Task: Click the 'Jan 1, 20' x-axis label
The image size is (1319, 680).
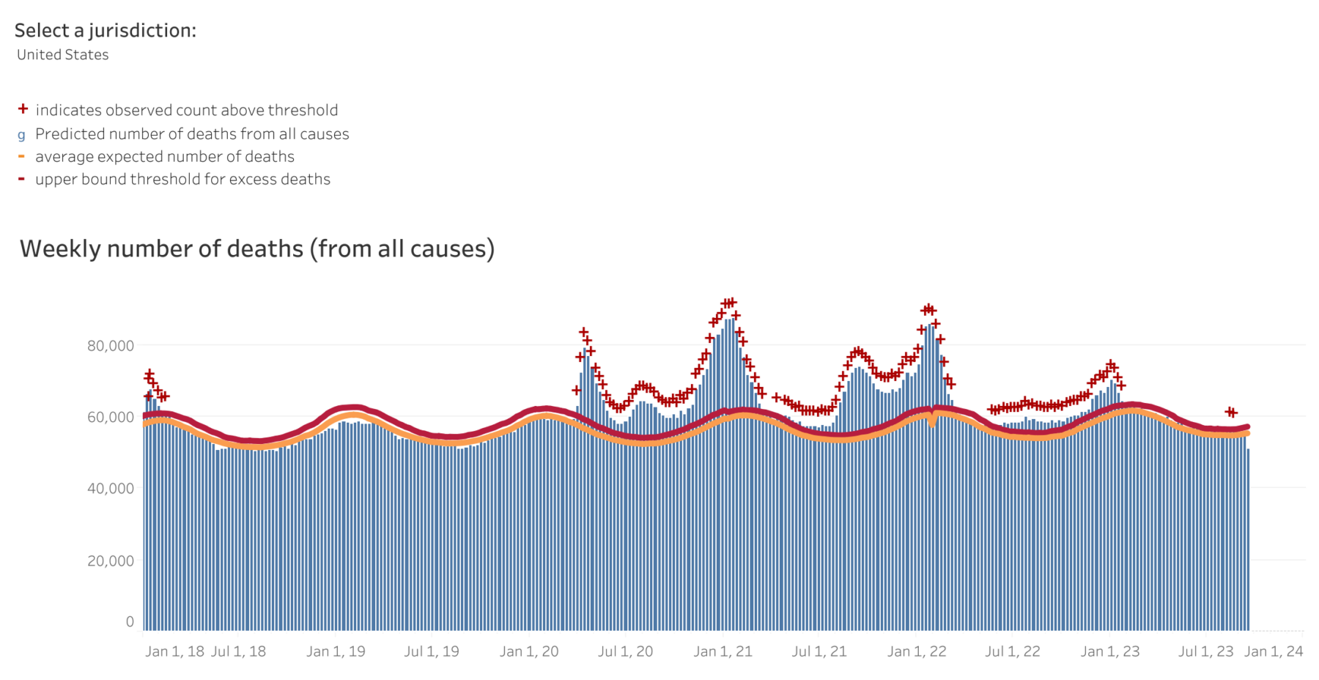Action: [529, 651]
